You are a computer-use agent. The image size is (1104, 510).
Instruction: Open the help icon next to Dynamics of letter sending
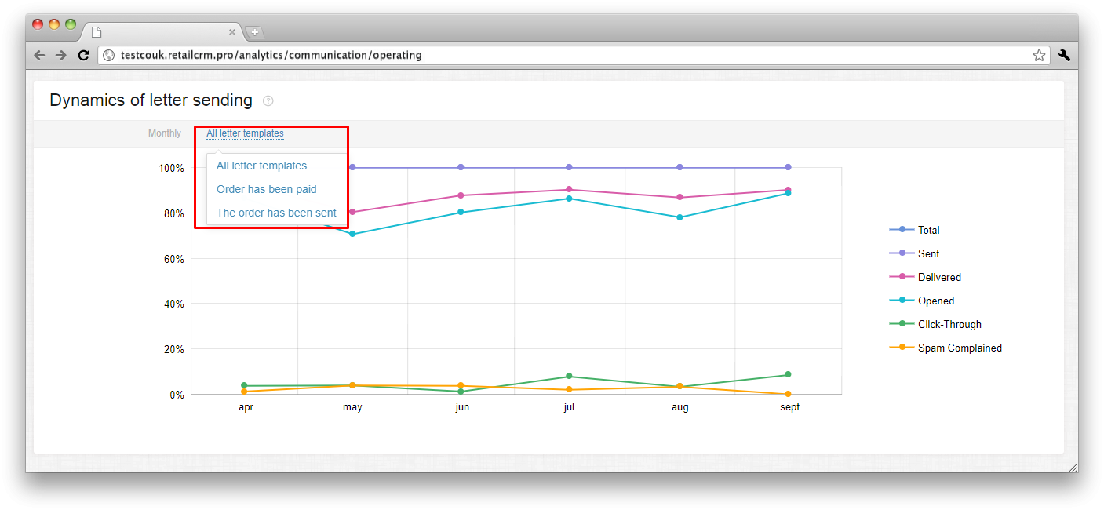pos(268,100)
